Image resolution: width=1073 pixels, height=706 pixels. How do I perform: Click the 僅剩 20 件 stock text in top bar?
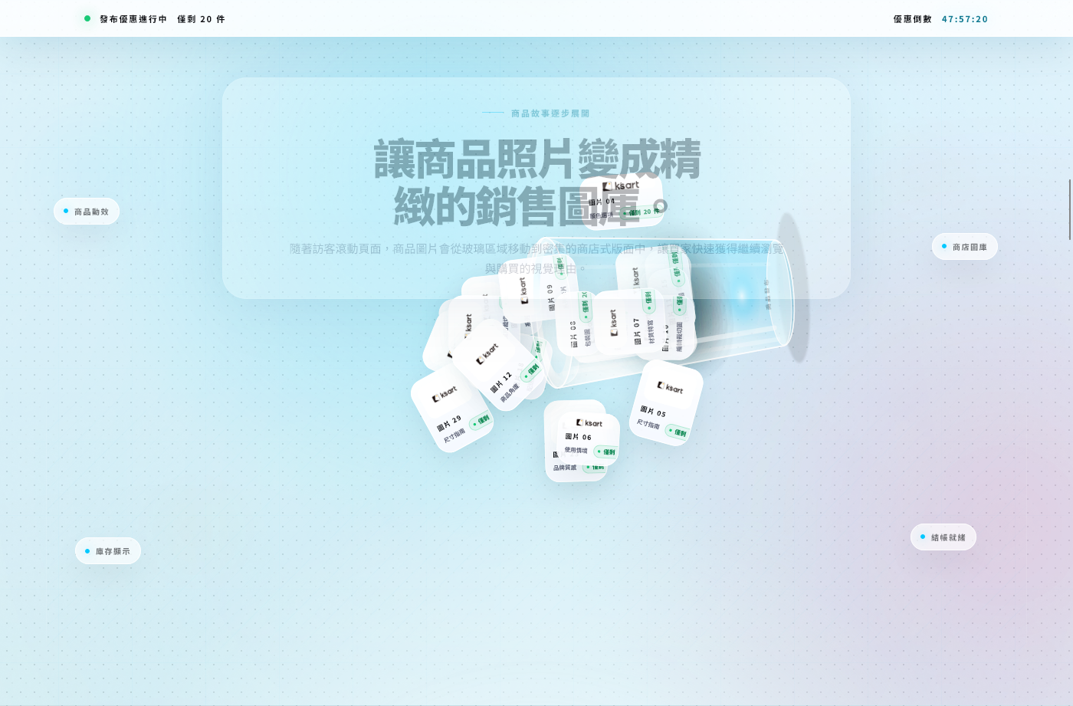coord(202,19)
